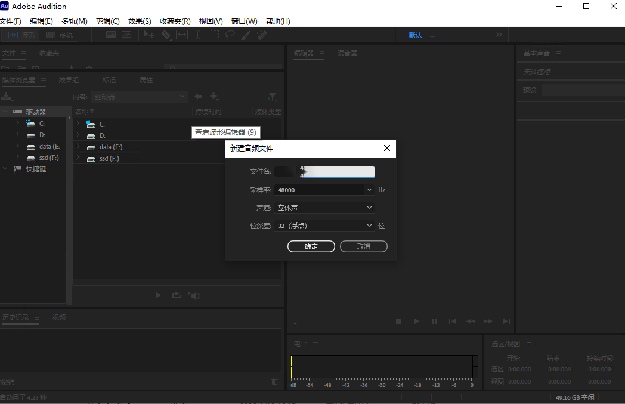Screen dimensions: 625x404
Task: Click the transport Play button
Action: (x=416, y=322)
